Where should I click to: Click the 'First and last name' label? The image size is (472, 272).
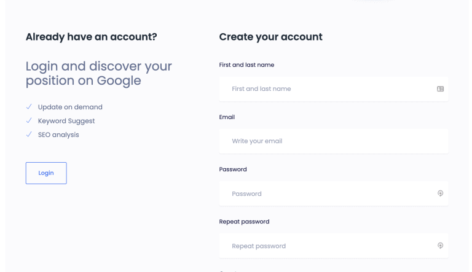pos(246,64)
